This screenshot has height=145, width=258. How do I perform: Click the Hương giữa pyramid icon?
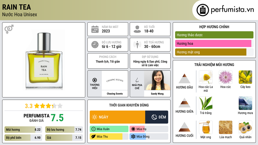pyautogui.click(x=184, y=103)
